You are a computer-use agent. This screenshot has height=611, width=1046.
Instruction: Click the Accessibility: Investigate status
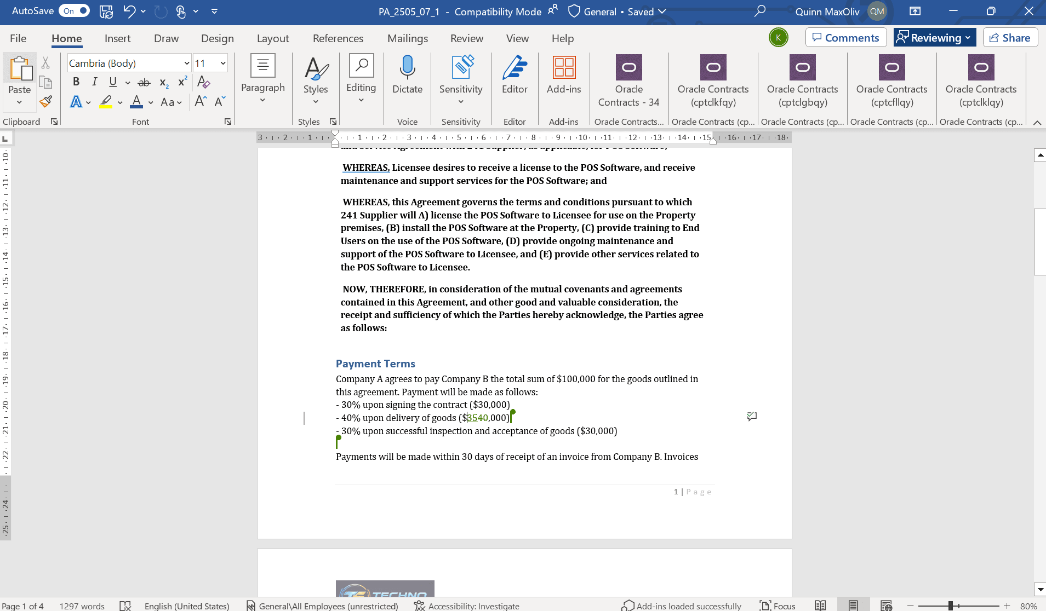coord(467,606)
